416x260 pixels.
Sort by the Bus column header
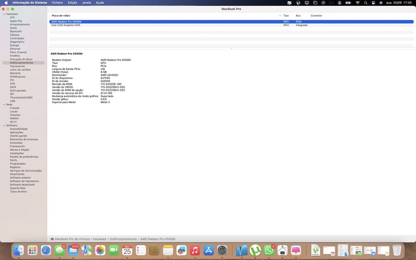(298, 16)
